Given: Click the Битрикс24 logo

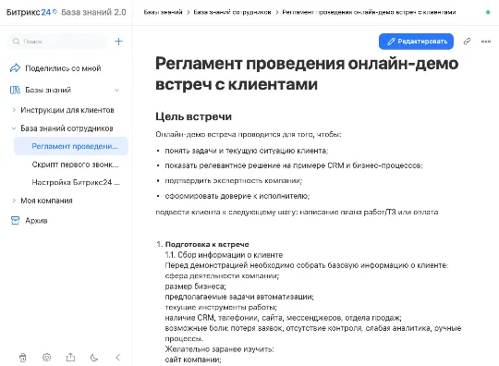Looking at the screenshot, I should point(31,12).
